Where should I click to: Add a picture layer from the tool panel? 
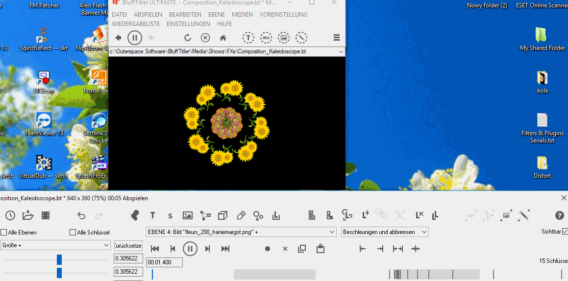[187, 215]
